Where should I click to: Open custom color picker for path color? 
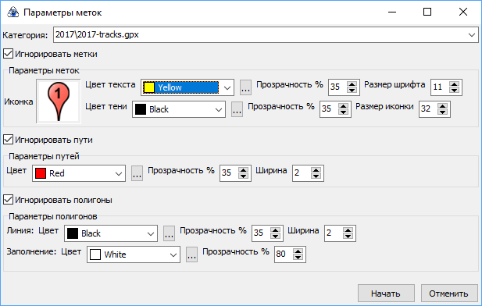pyautogui.click(x=137, y=173)
